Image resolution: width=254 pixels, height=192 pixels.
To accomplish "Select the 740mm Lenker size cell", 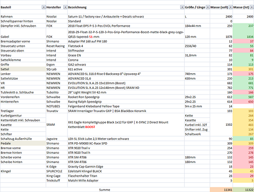I will (197, 74).
